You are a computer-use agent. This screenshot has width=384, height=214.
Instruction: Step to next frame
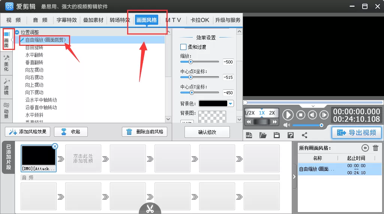[x=324, y=115]
